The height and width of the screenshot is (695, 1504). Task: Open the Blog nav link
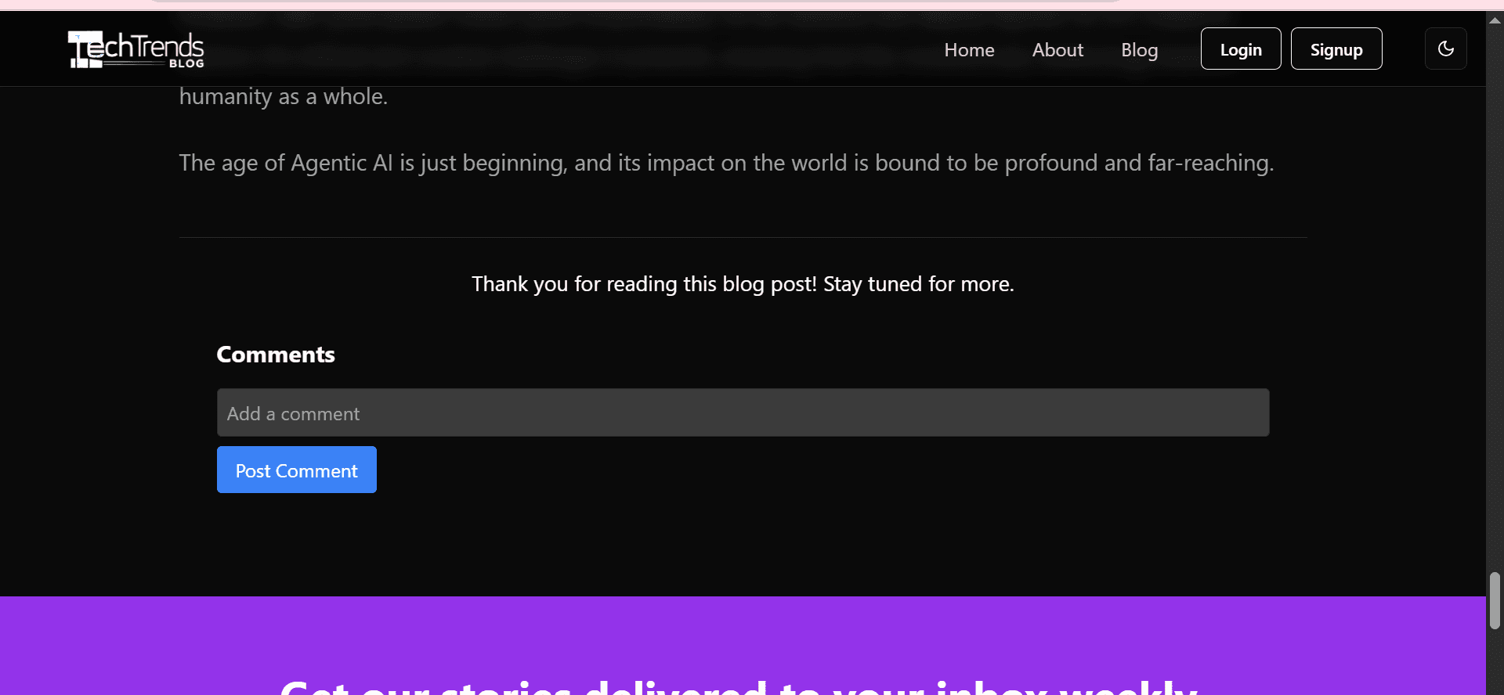(1139, 49)
